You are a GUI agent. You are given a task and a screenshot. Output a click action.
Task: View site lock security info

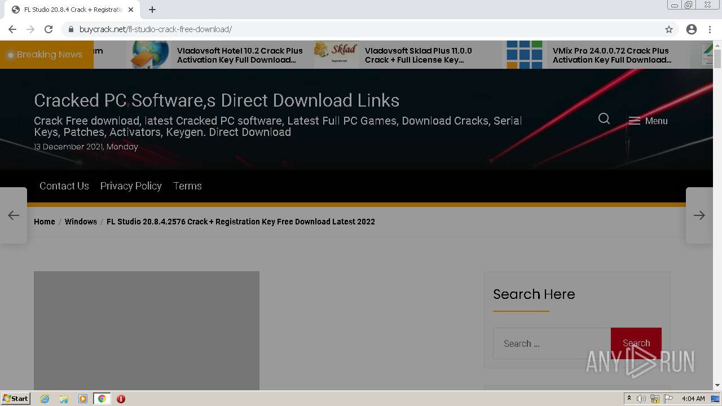(71, 29)
